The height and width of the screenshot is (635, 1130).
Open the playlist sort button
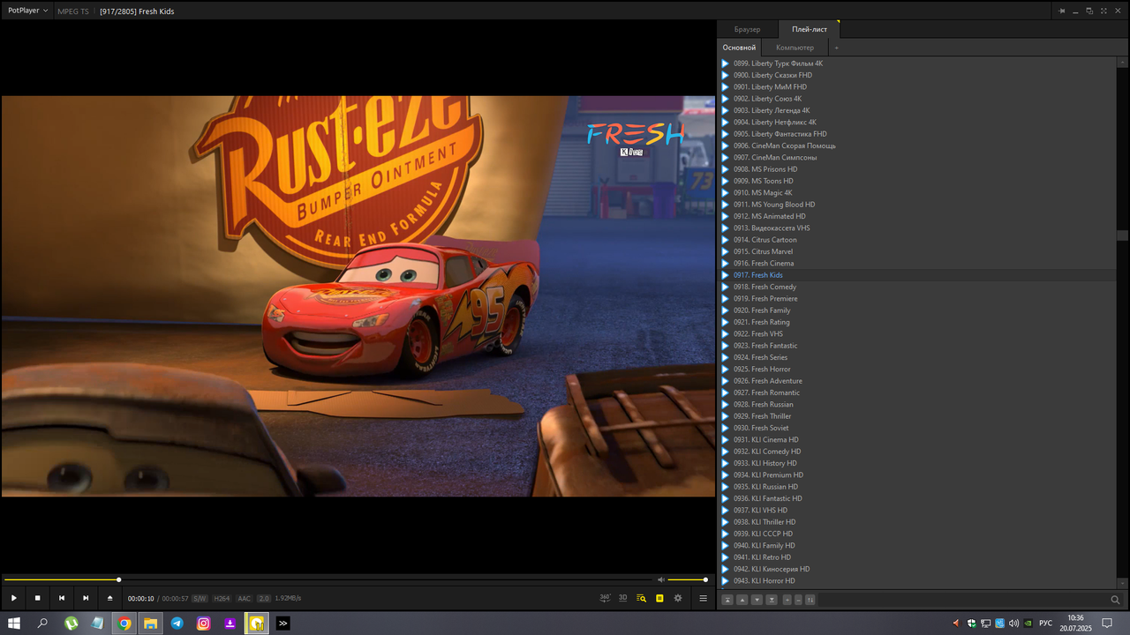pyautogui.click(x=810, y=600)
